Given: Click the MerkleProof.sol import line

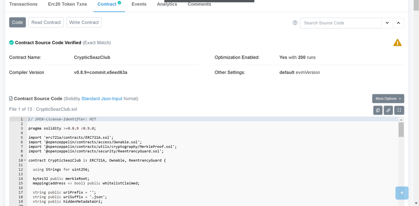Looking at the screenshot, I should 103,146.
